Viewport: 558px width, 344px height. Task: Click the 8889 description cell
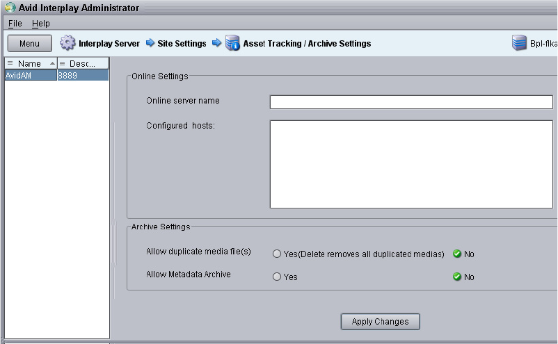[83, 75]
